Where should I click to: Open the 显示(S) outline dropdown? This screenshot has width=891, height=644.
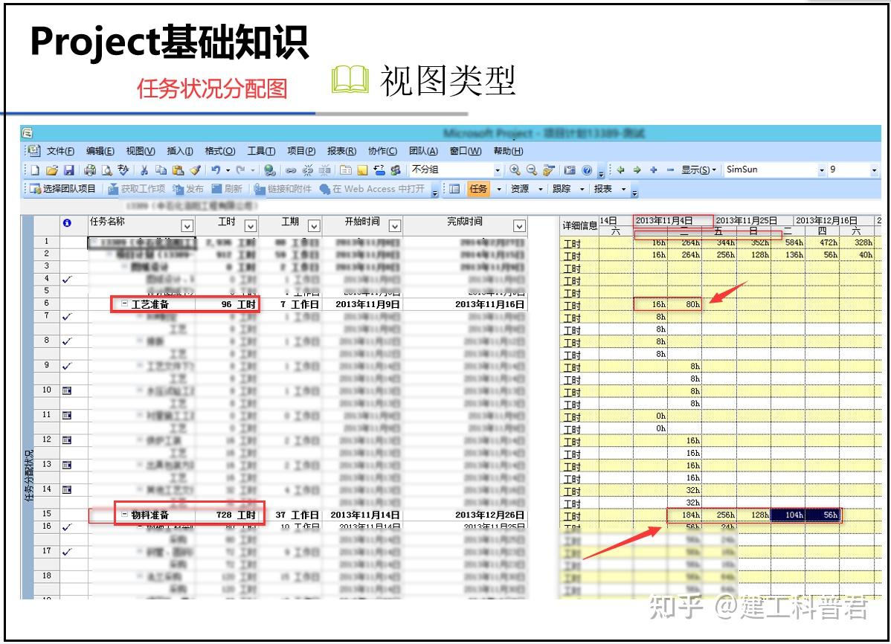[x=699, y=170]
